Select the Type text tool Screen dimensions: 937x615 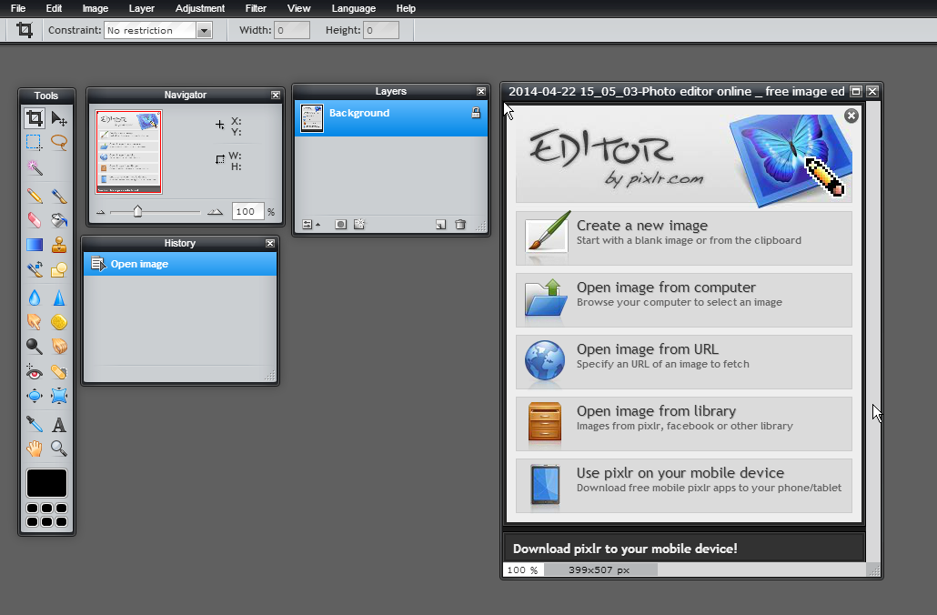pos(58,424)
